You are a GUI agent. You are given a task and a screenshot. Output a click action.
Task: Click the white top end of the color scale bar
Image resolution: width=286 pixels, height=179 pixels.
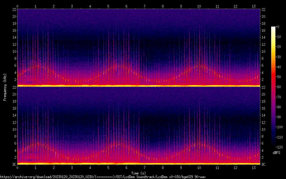(273, 28)
